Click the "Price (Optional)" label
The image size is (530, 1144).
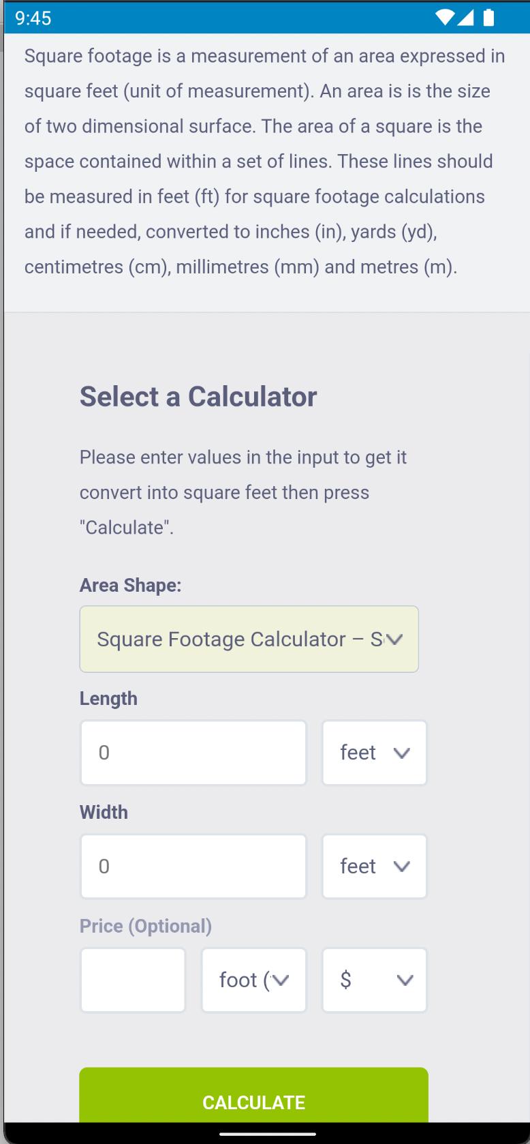pyautogui.click(x=146, y=926)
